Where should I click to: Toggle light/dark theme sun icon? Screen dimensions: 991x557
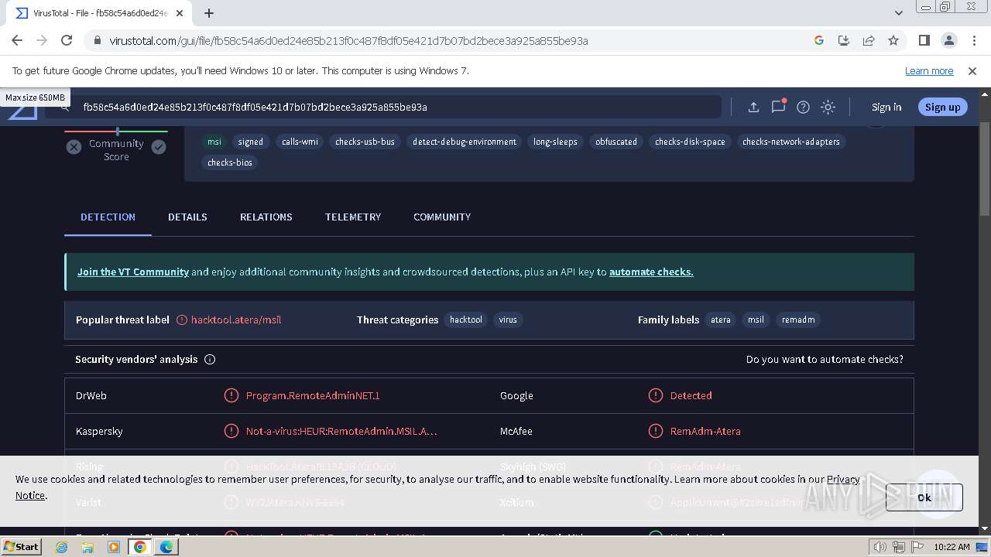[828, 108]
